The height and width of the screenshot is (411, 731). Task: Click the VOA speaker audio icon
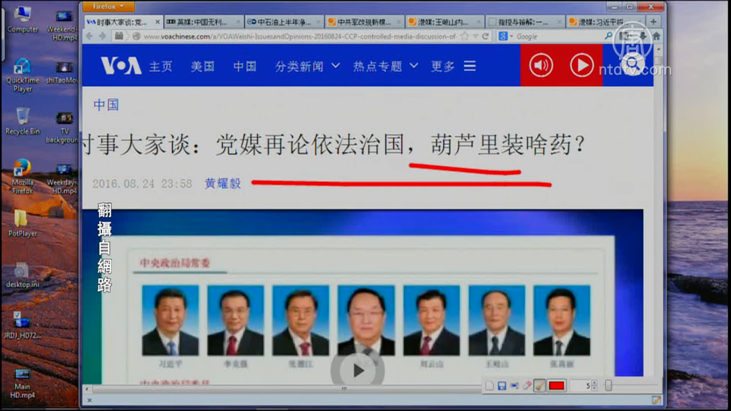541,66
